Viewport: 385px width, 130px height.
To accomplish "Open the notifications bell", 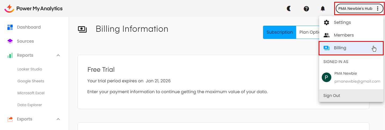I will pos(323,9).
